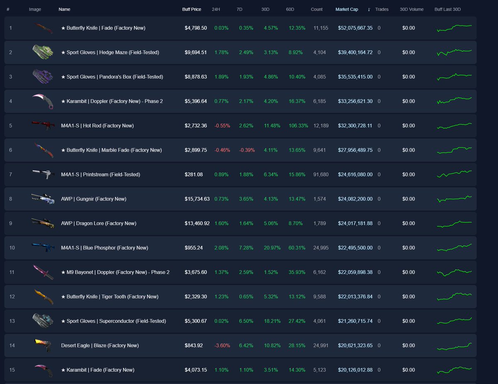Viewport: 498px width, 384px height.
Task: Open M4A1-S | Blue Phosphor (Factory New)
Action: pos(105,247)
